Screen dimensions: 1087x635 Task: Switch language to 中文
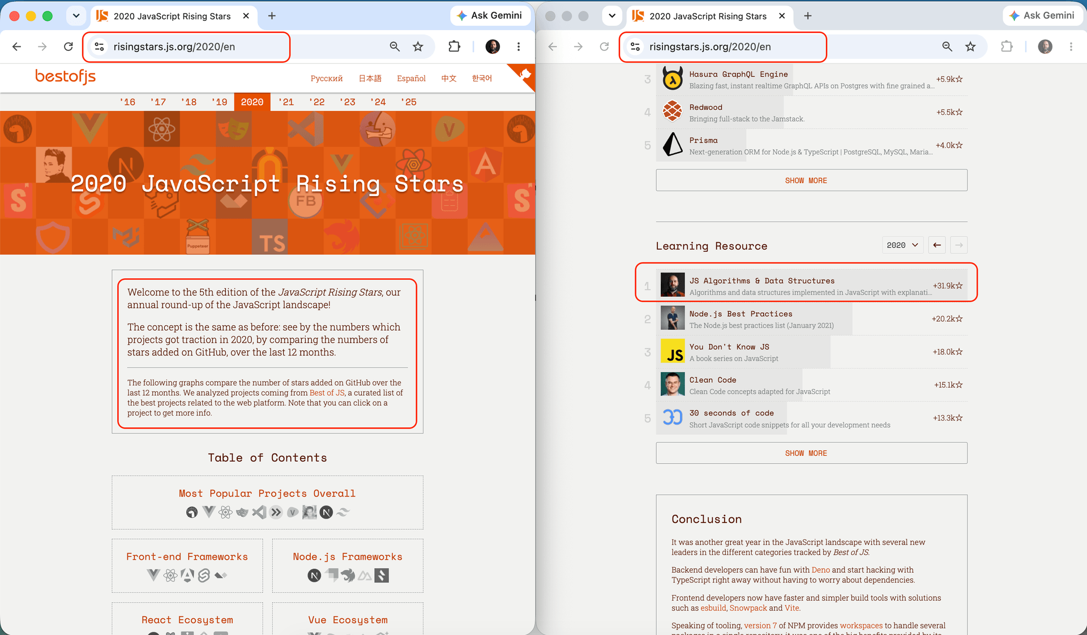pos(449,79)
